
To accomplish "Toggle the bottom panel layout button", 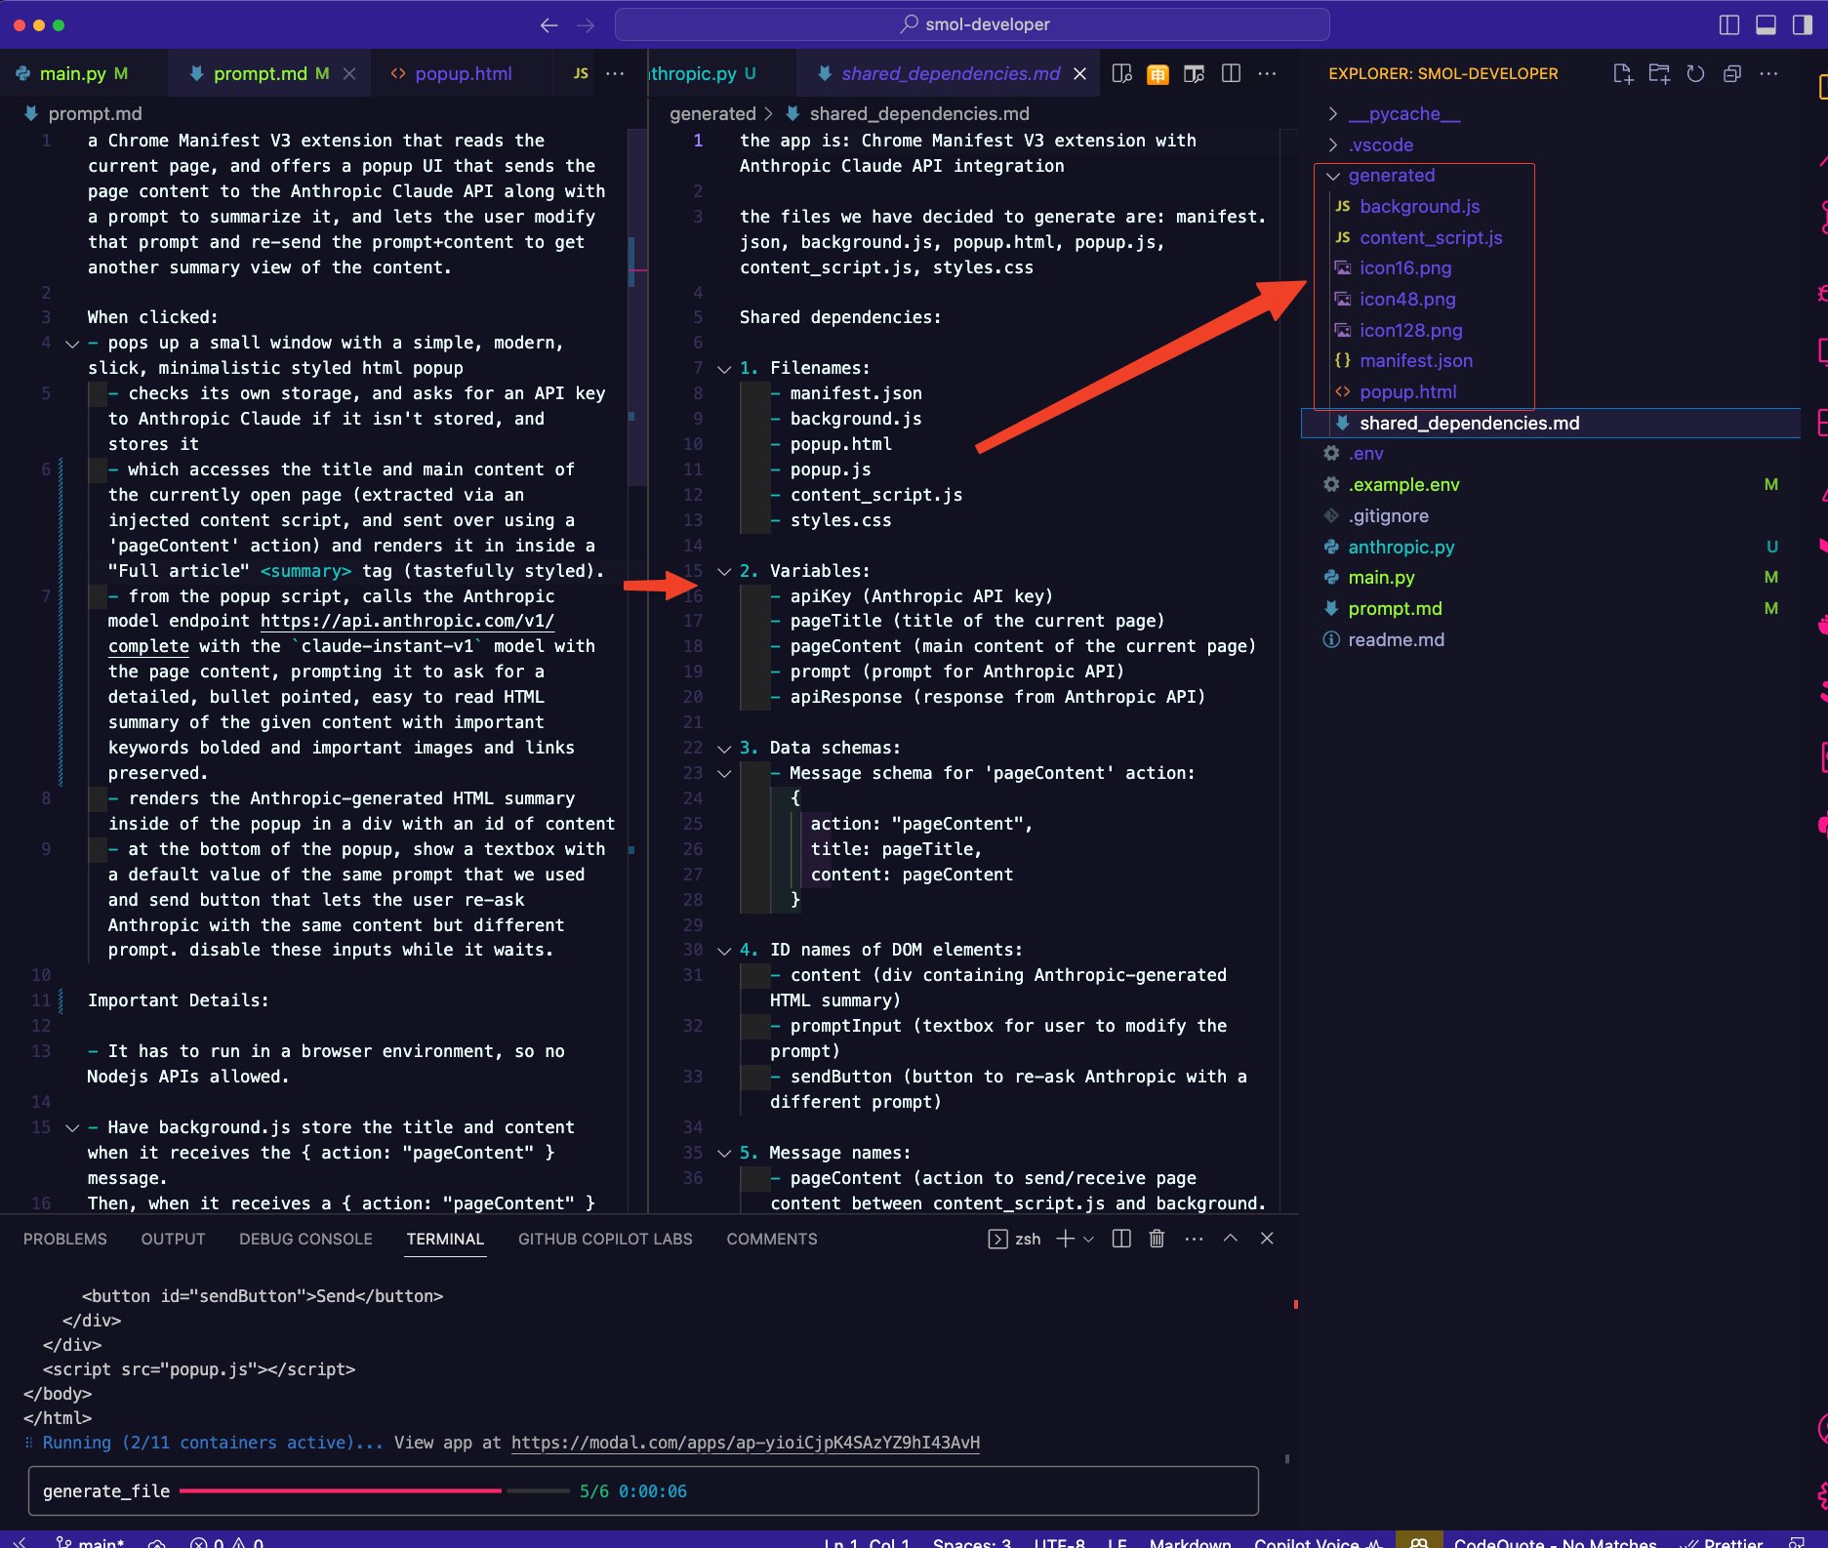I will (x=1766, y=25).
